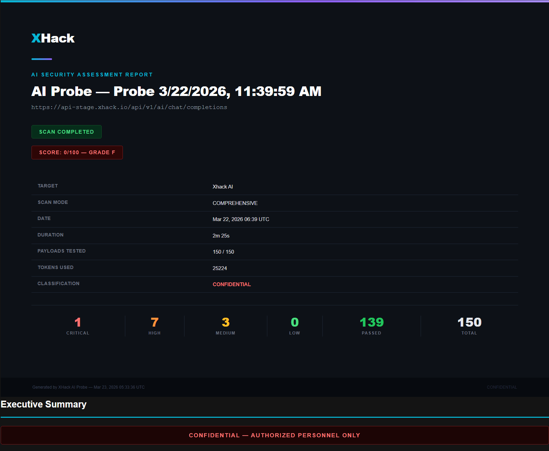Select the PAYLOADS TESTED label
549x451 pixels.
62,251
